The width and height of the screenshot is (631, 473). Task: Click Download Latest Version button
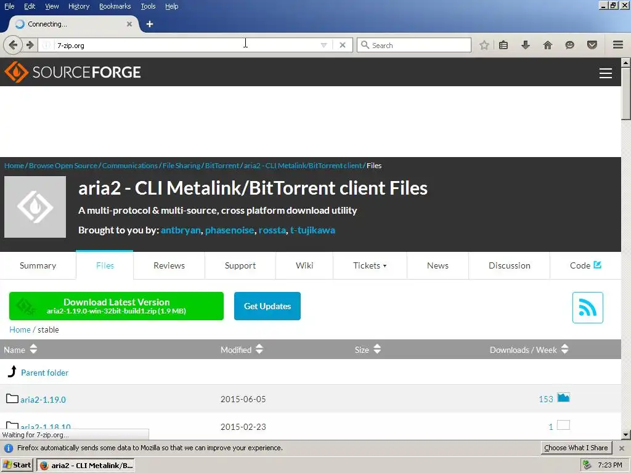coord(116,306)
